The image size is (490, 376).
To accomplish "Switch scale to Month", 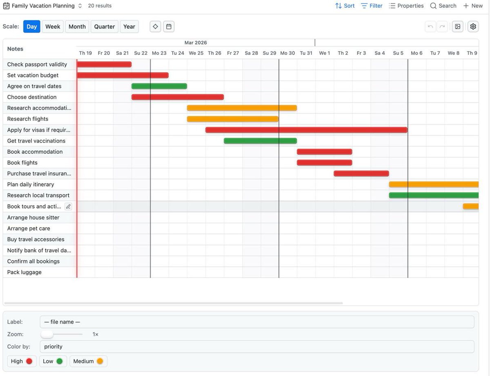I will 77,27.
